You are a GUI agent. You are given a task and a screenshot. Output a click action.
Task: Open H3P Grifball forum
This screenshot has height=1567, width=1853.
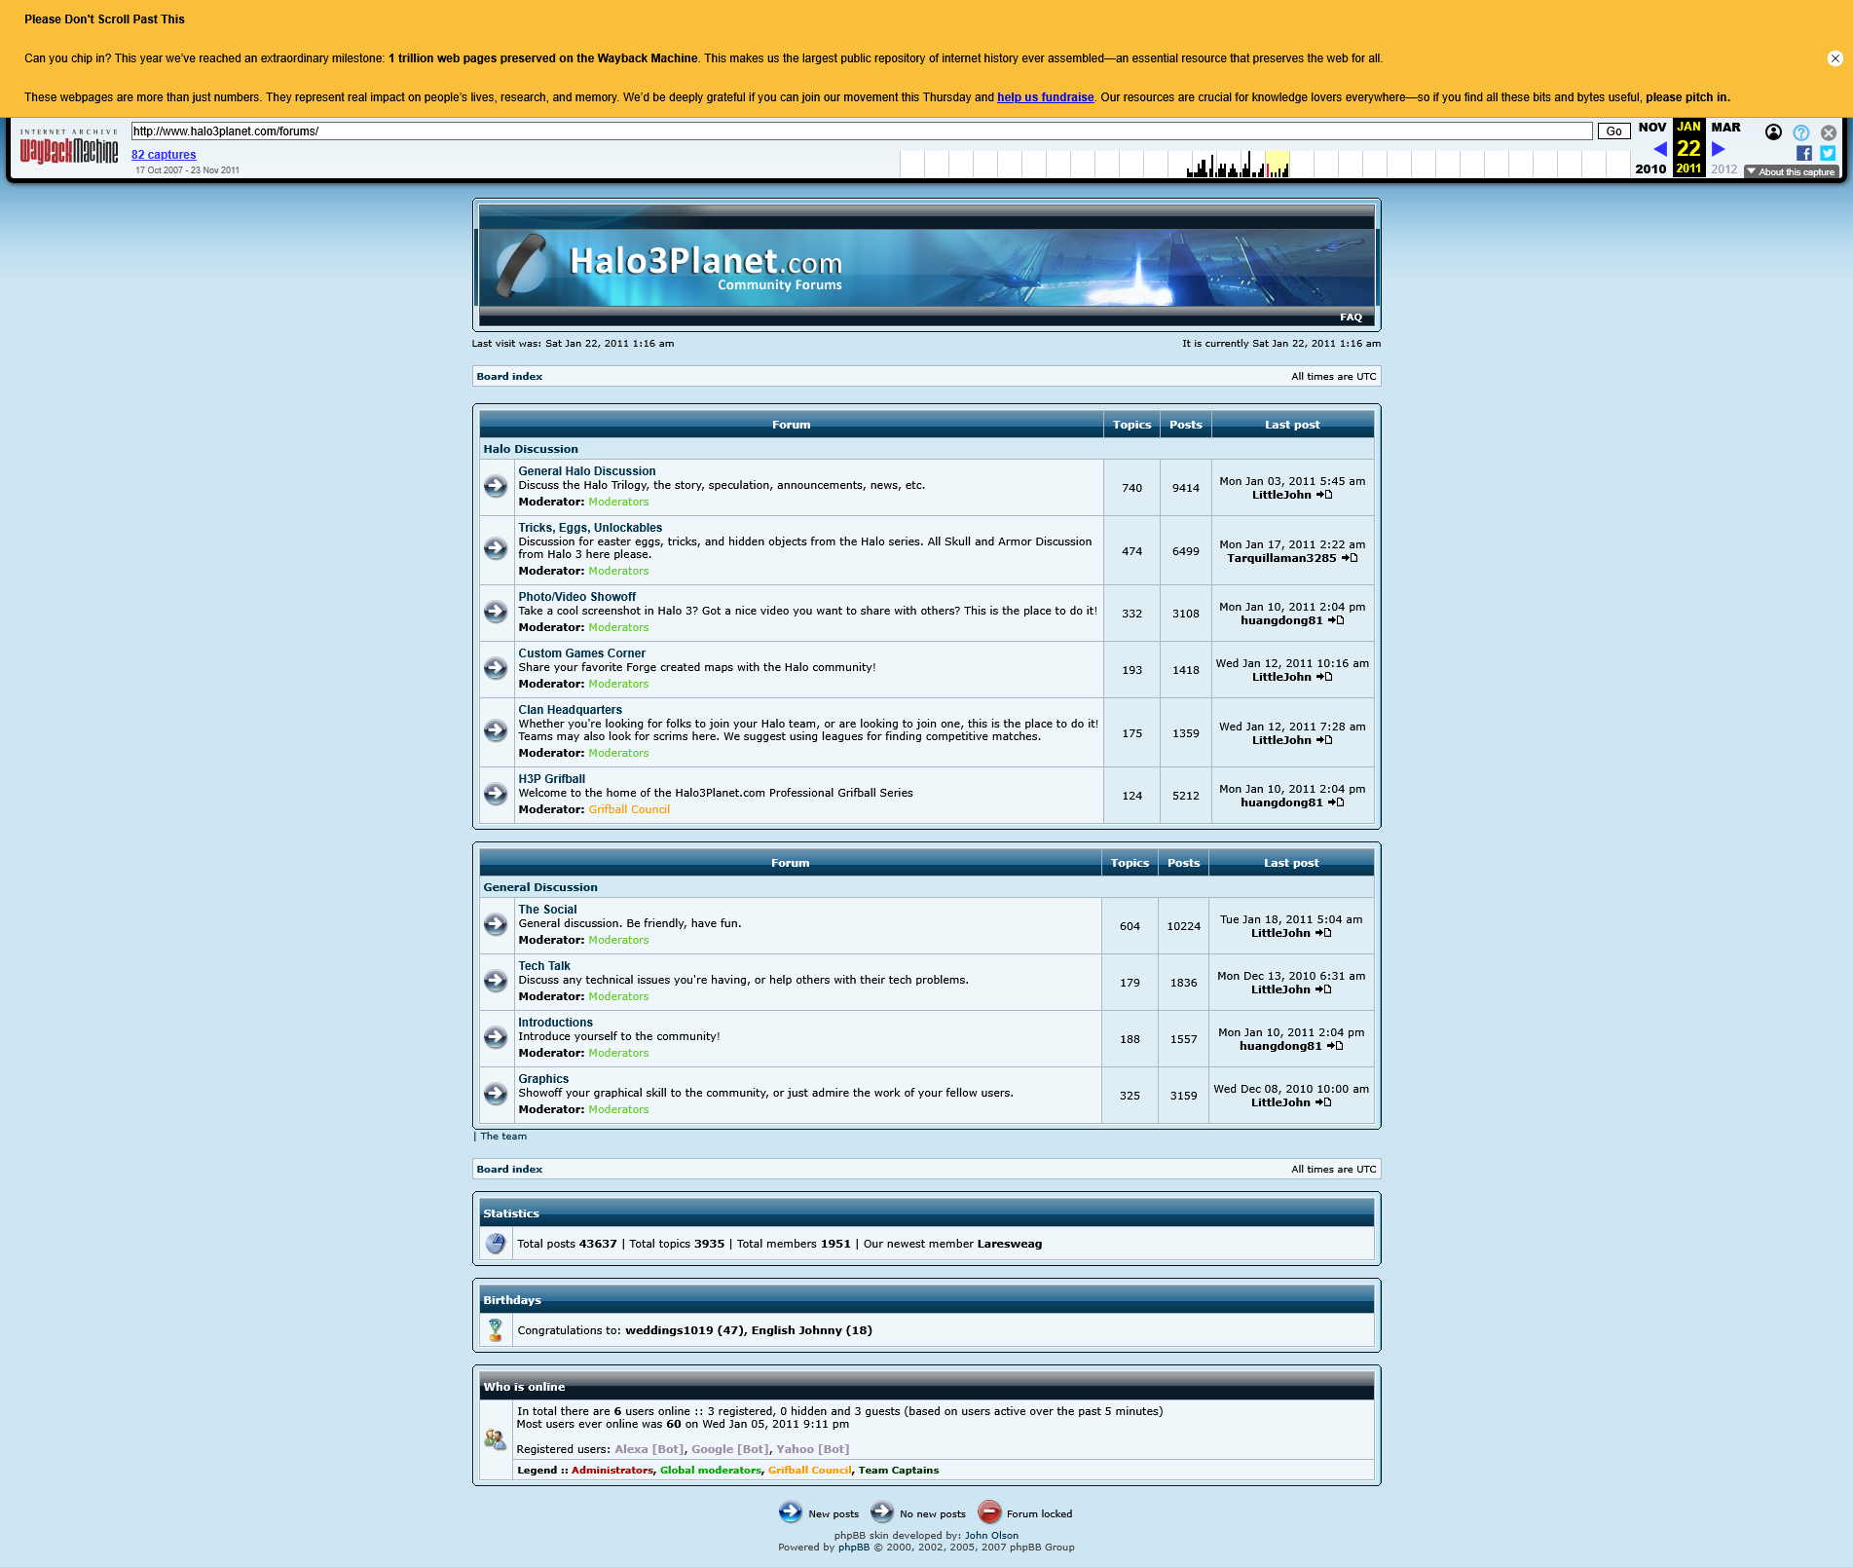coord(552,779)
